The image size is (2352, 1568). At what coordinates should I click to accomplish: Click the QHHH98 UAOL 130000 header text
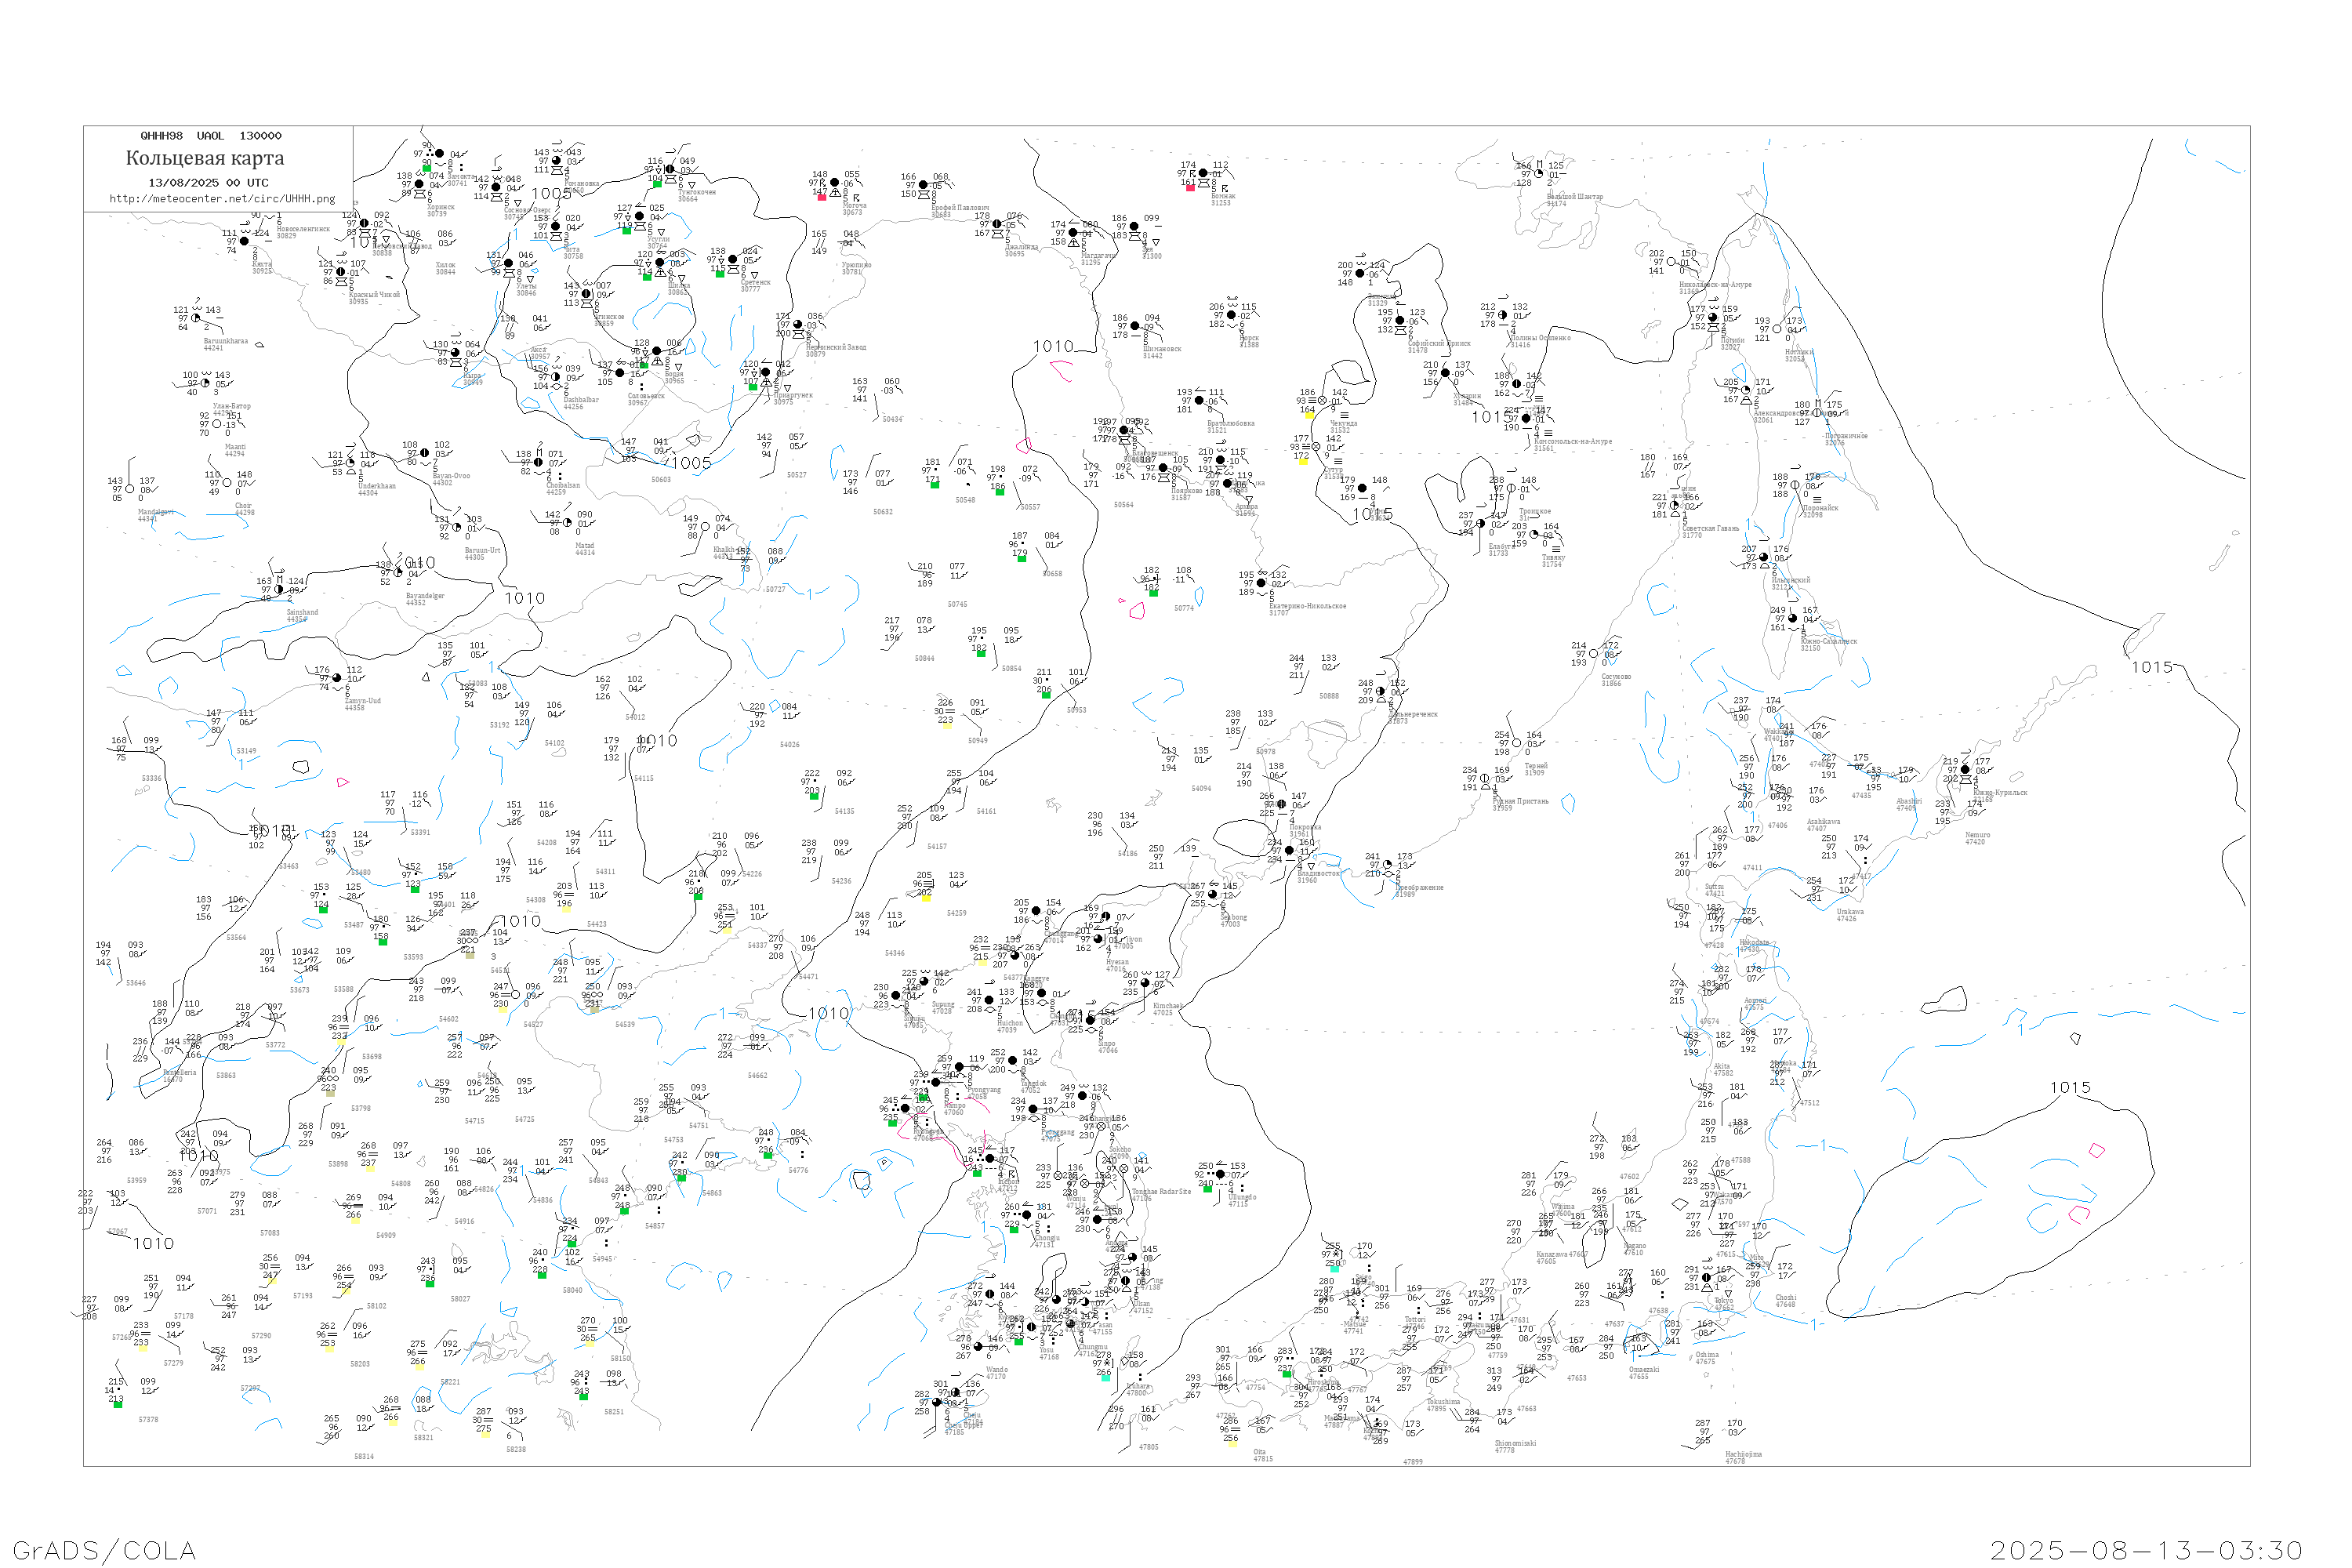pos(211,136)
